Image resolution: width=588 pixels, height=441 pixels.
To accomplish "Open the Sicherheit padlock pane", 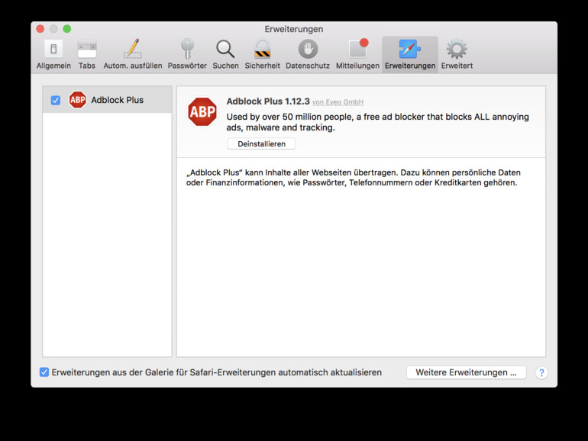I will pos(263,54).
